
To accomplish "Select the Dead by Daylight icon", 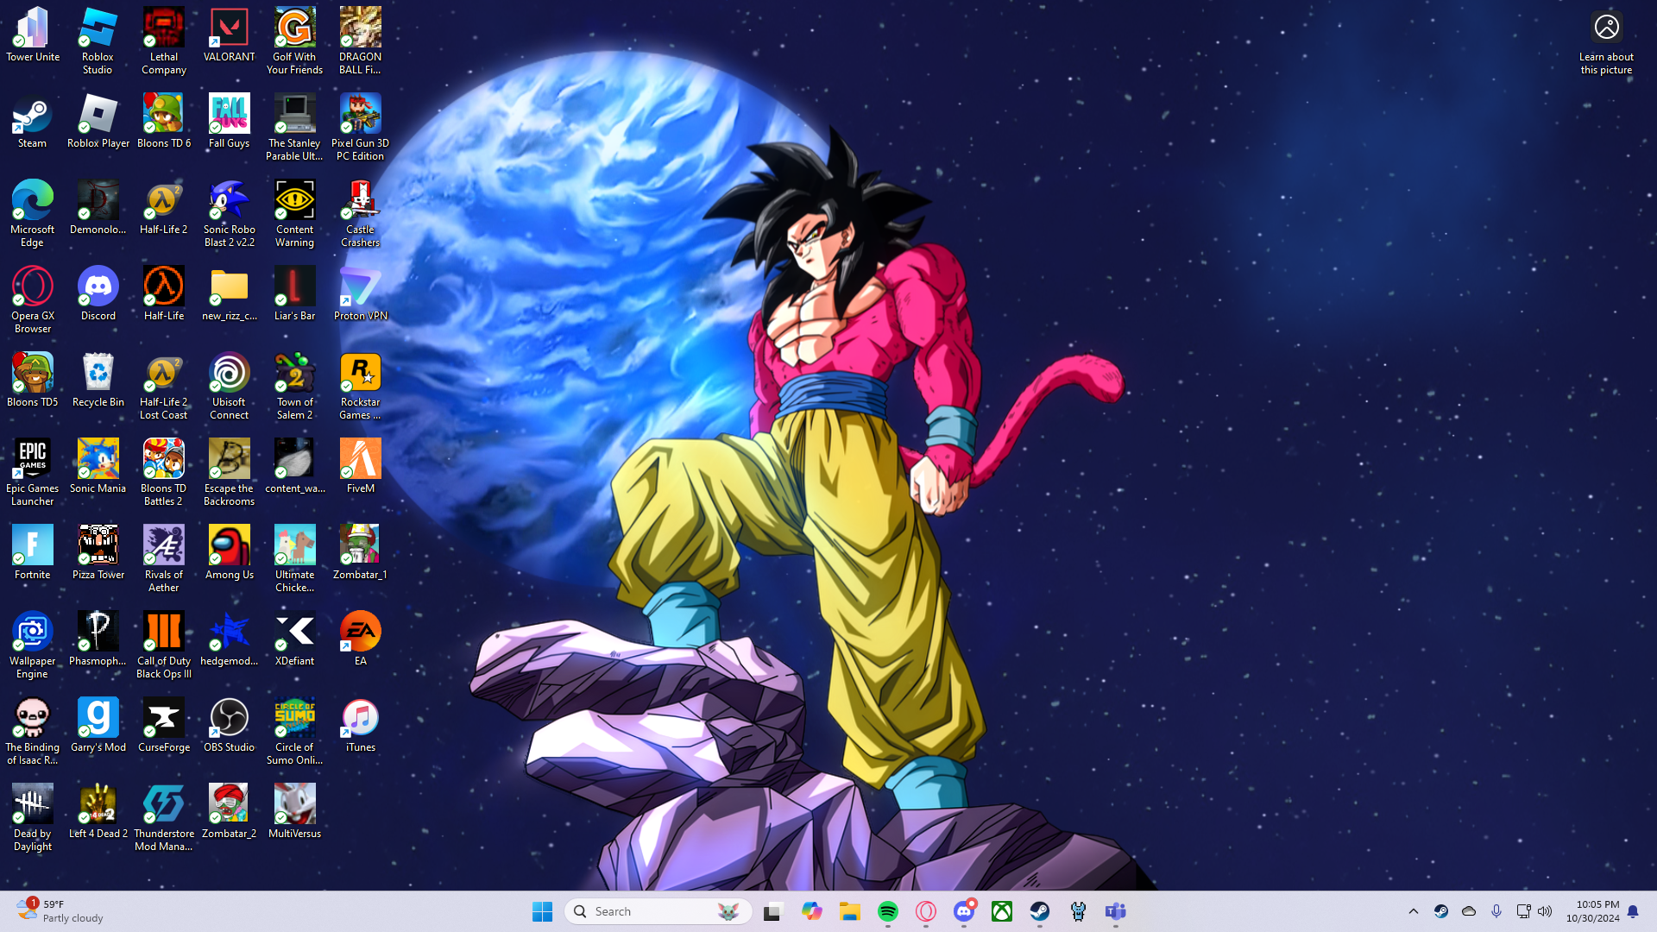I will [x=33, y=818].
